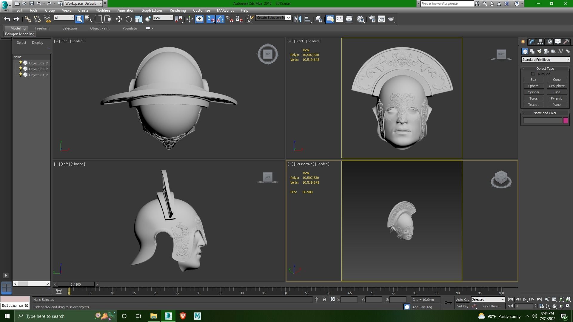
Task: Activate the Unlink Selection tool
Action: (x=37, y=19)
